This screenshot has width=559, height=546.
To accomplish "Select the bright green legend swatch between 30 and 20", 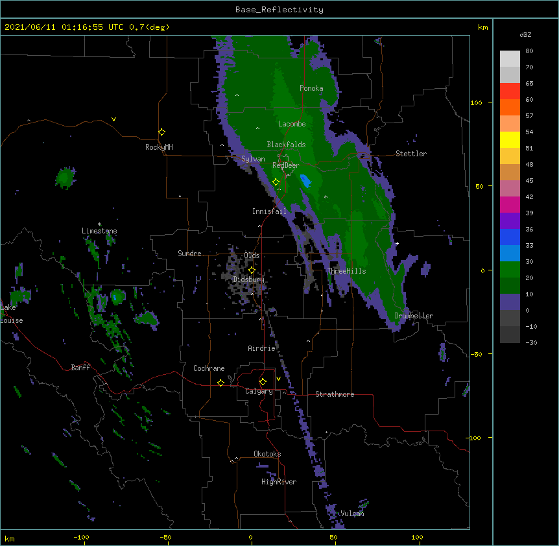I will point(510,270).
